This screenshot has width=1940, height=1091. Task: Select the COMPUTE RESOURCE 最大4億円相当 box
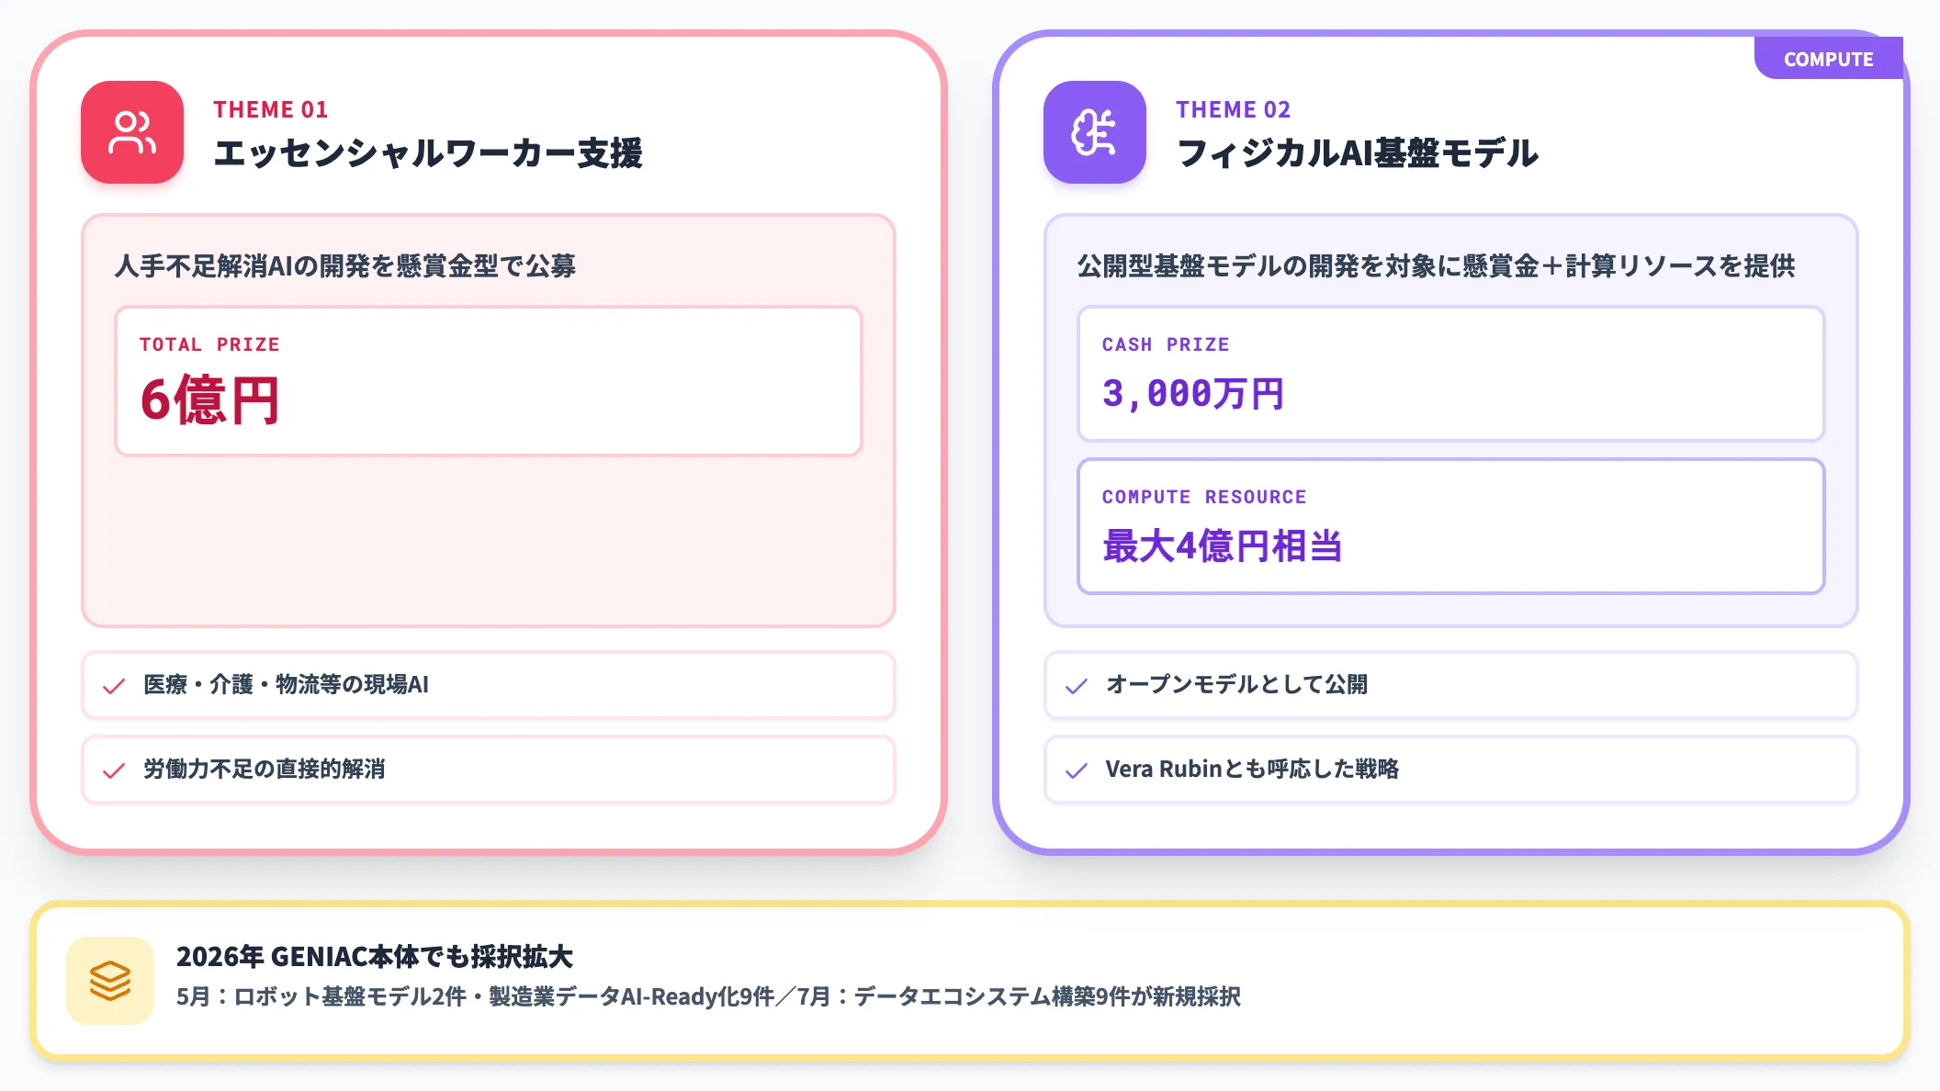(x=1451, y=526)
